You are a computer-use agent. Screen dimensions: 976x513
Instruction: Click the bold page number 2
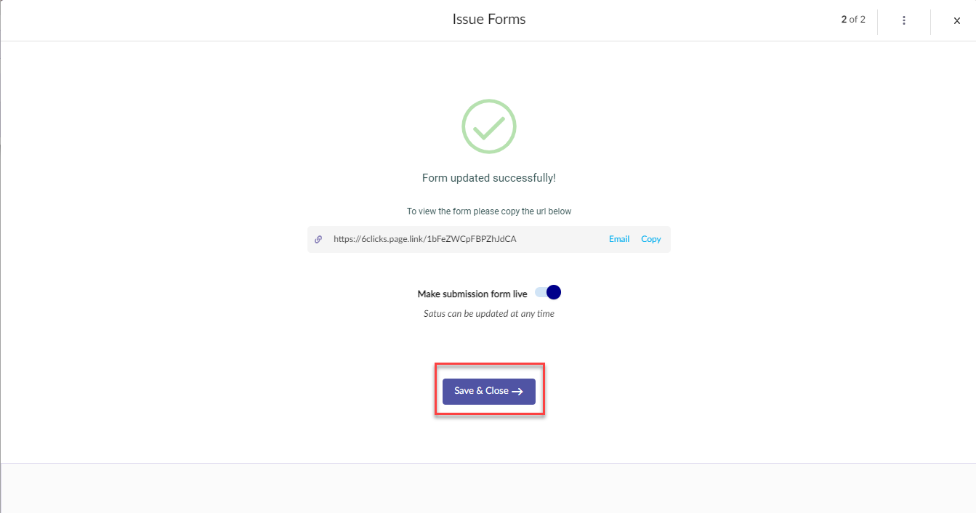click(844, 20)
